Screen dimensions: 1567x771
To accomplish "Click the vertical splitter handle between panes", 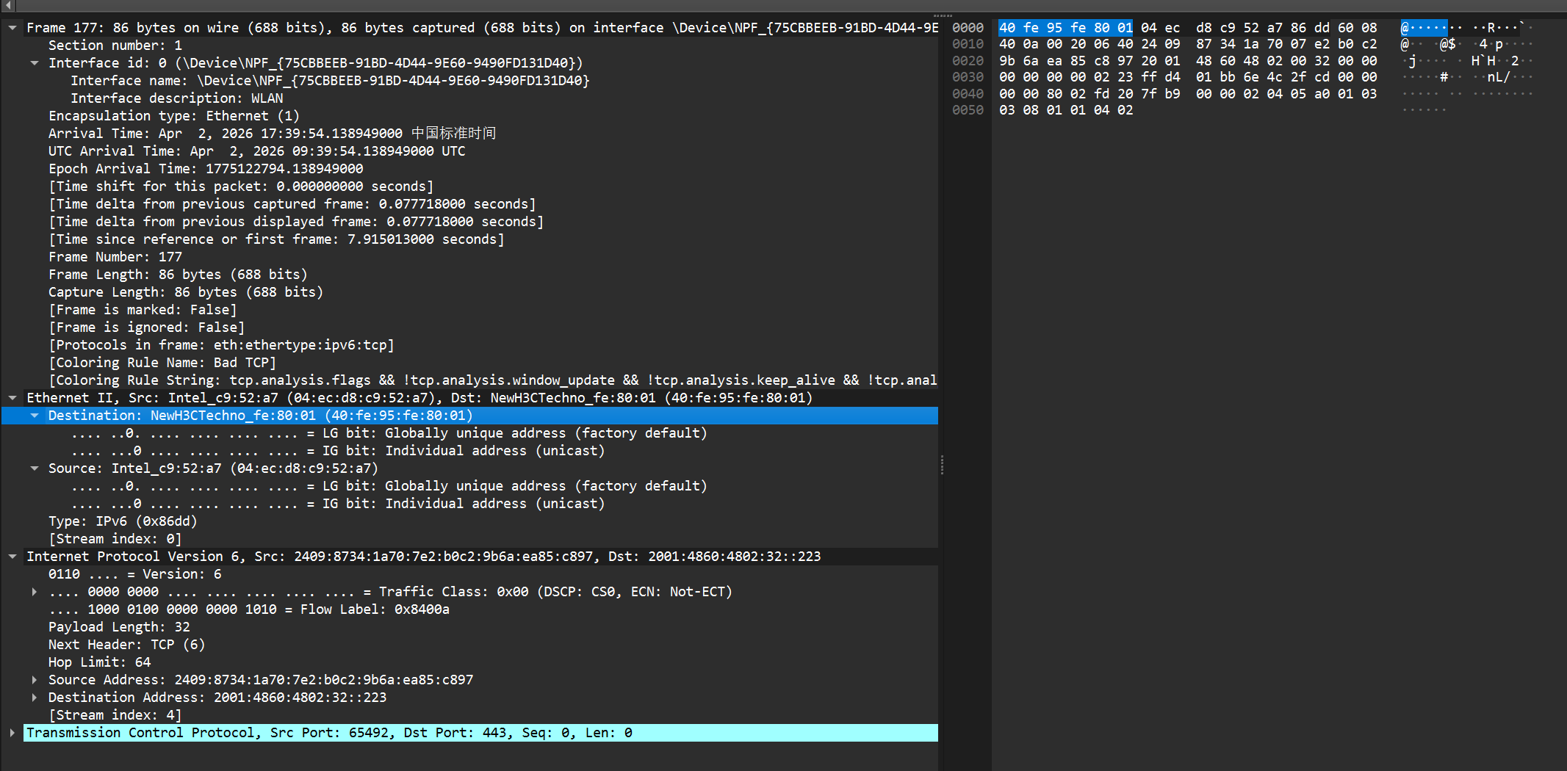I will [942, 465].
